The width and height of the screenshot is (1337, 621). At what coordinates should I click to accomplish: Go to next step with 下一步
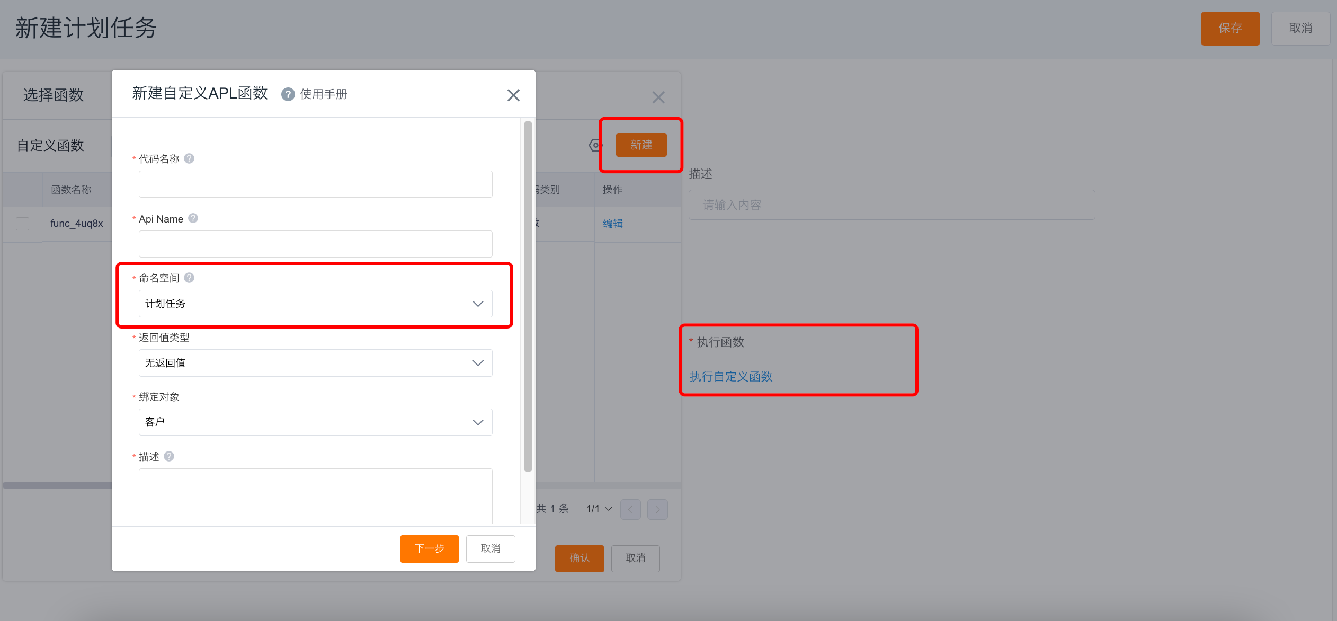pyautogui.click(x=430, y=548)
